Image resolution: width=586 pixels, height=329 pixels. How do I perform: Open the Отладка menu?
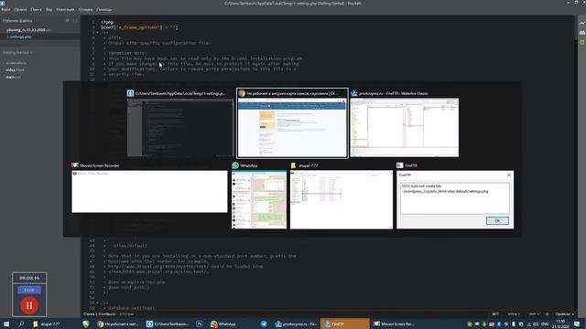85,9
